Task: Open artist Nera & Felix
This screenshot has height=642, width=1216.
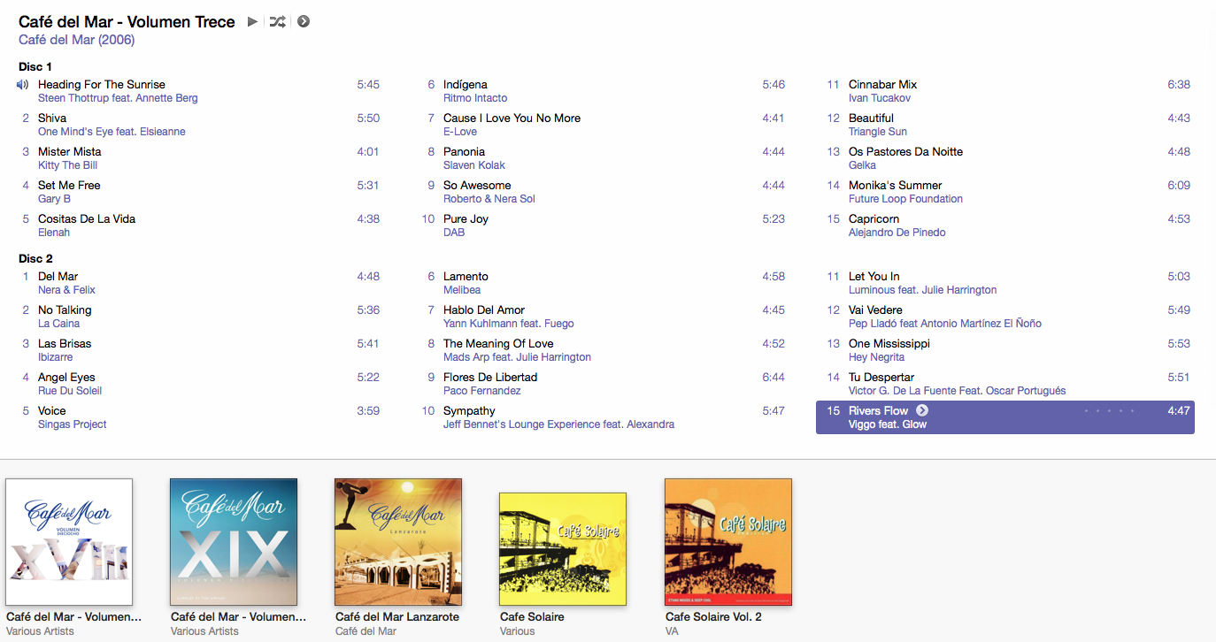Action: pos(66,290)
